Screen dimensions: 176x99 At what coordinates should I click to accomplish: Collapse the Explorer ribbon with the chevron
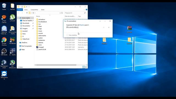coord(84,10)
